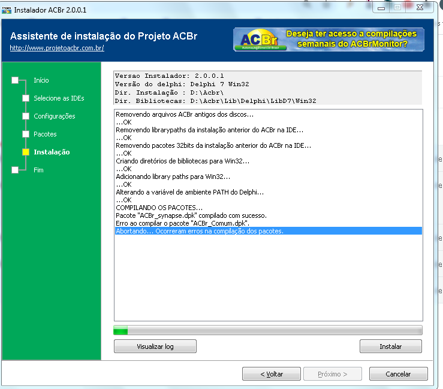Click the 'Versao Instalador: 2.0.0.1' line
This screenshot has height=389, width=443.
point(169,76)
